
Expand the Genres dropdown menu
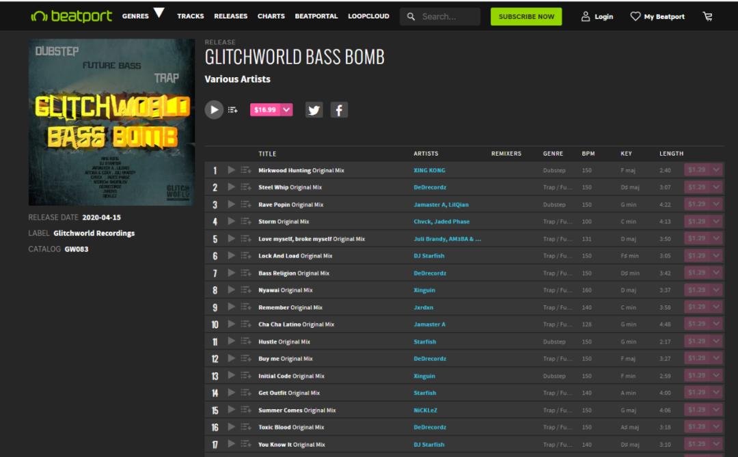tap(159, 13)
